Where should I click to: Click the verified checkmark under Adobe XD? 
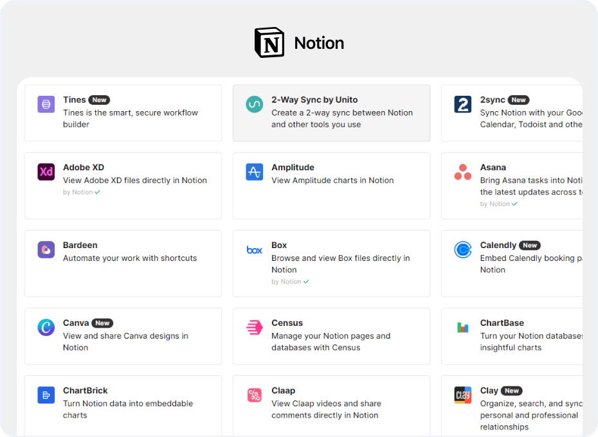[x=97, y=192]
